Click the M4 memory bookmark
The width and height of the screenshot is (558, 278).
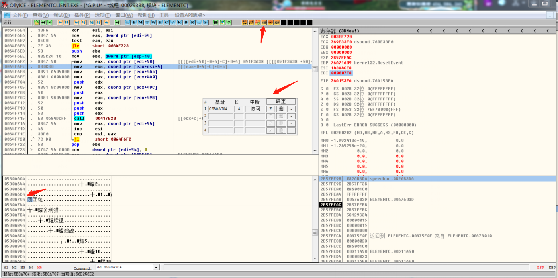[x=31, y=267]
